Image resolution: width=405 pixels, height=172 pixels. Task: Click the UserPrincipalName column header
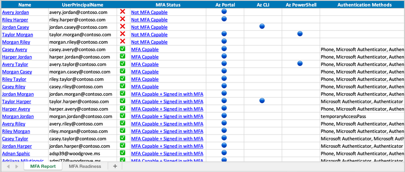83,5
